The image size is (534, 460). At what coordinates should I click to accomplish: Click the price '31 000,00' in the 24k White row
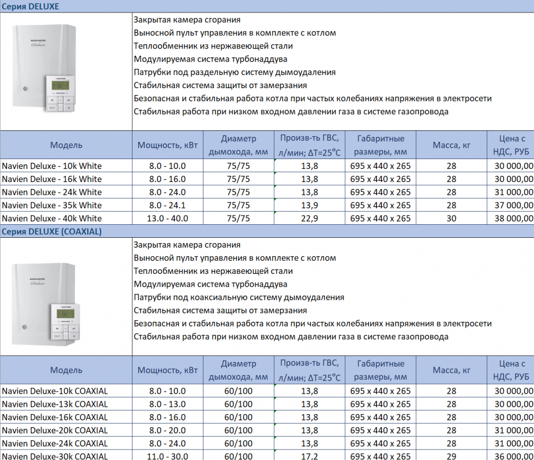click(x=514, y=192)
